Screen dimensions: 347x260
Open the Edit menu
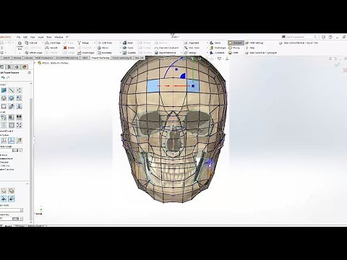(x=25, y=38)
